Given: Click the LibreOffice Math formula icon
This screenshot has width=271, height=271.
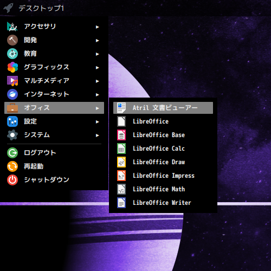Looking at the screenshot, I should [x=121, y=189].
